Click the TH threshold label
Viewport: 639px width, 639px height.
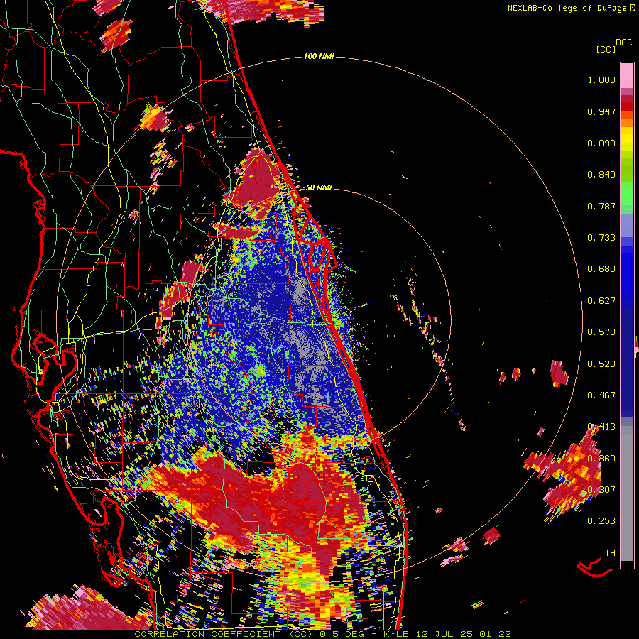tap(610, 553)
